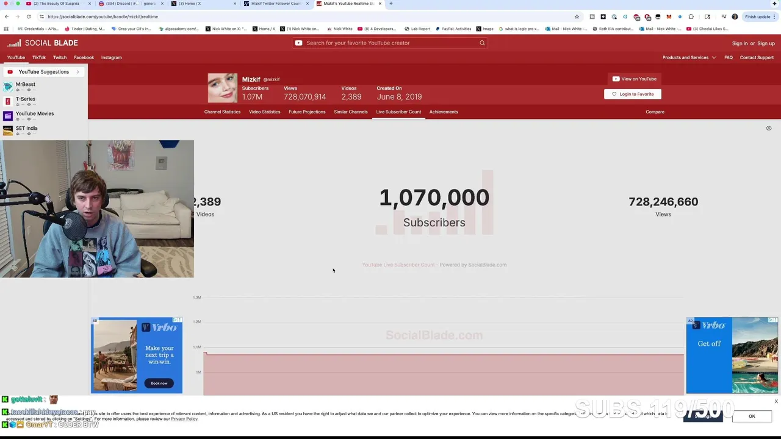
Task: Click OK on the cookie banner
Action: pyautogui.click(x=752, y=416)
